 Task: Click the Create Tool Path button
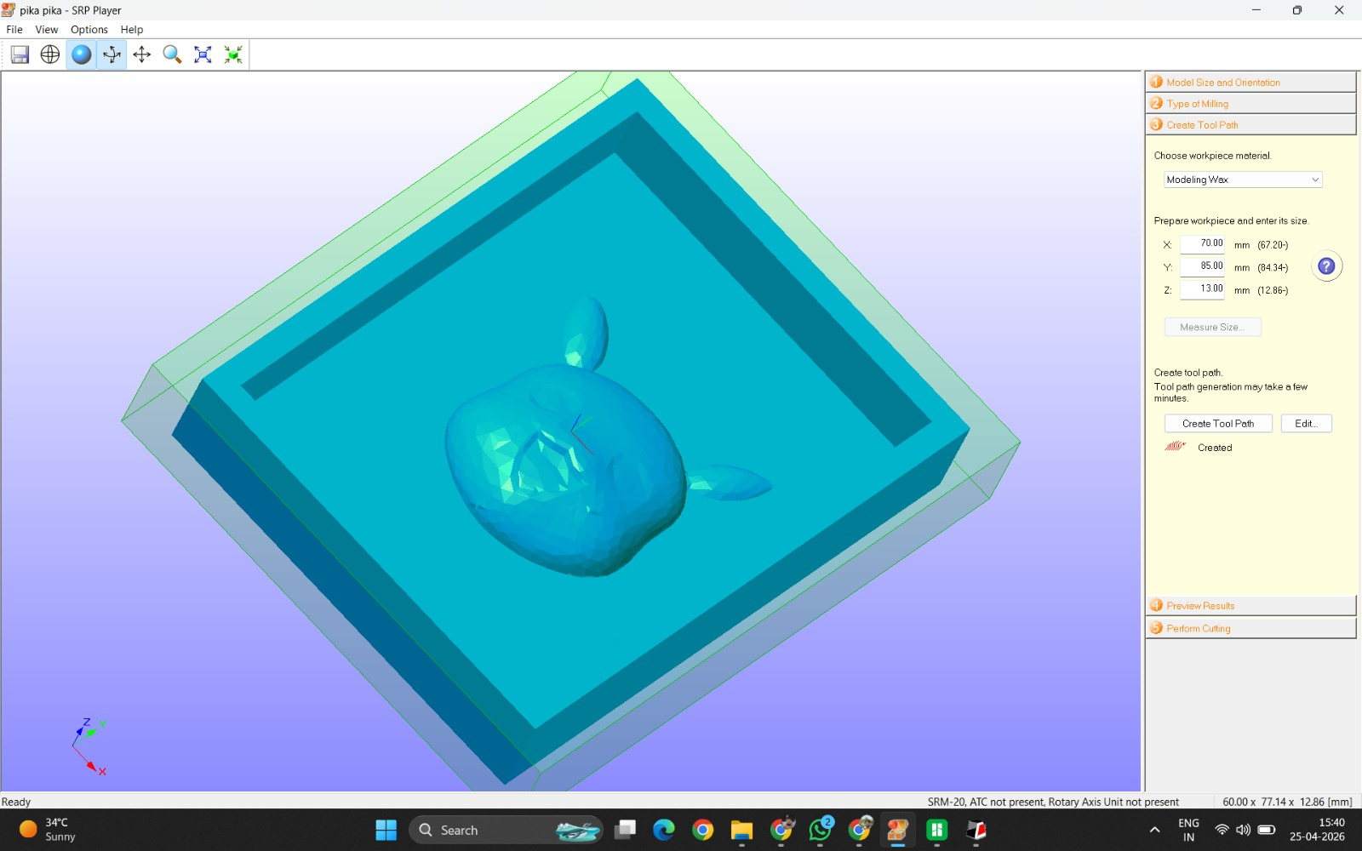point(1218,423)
